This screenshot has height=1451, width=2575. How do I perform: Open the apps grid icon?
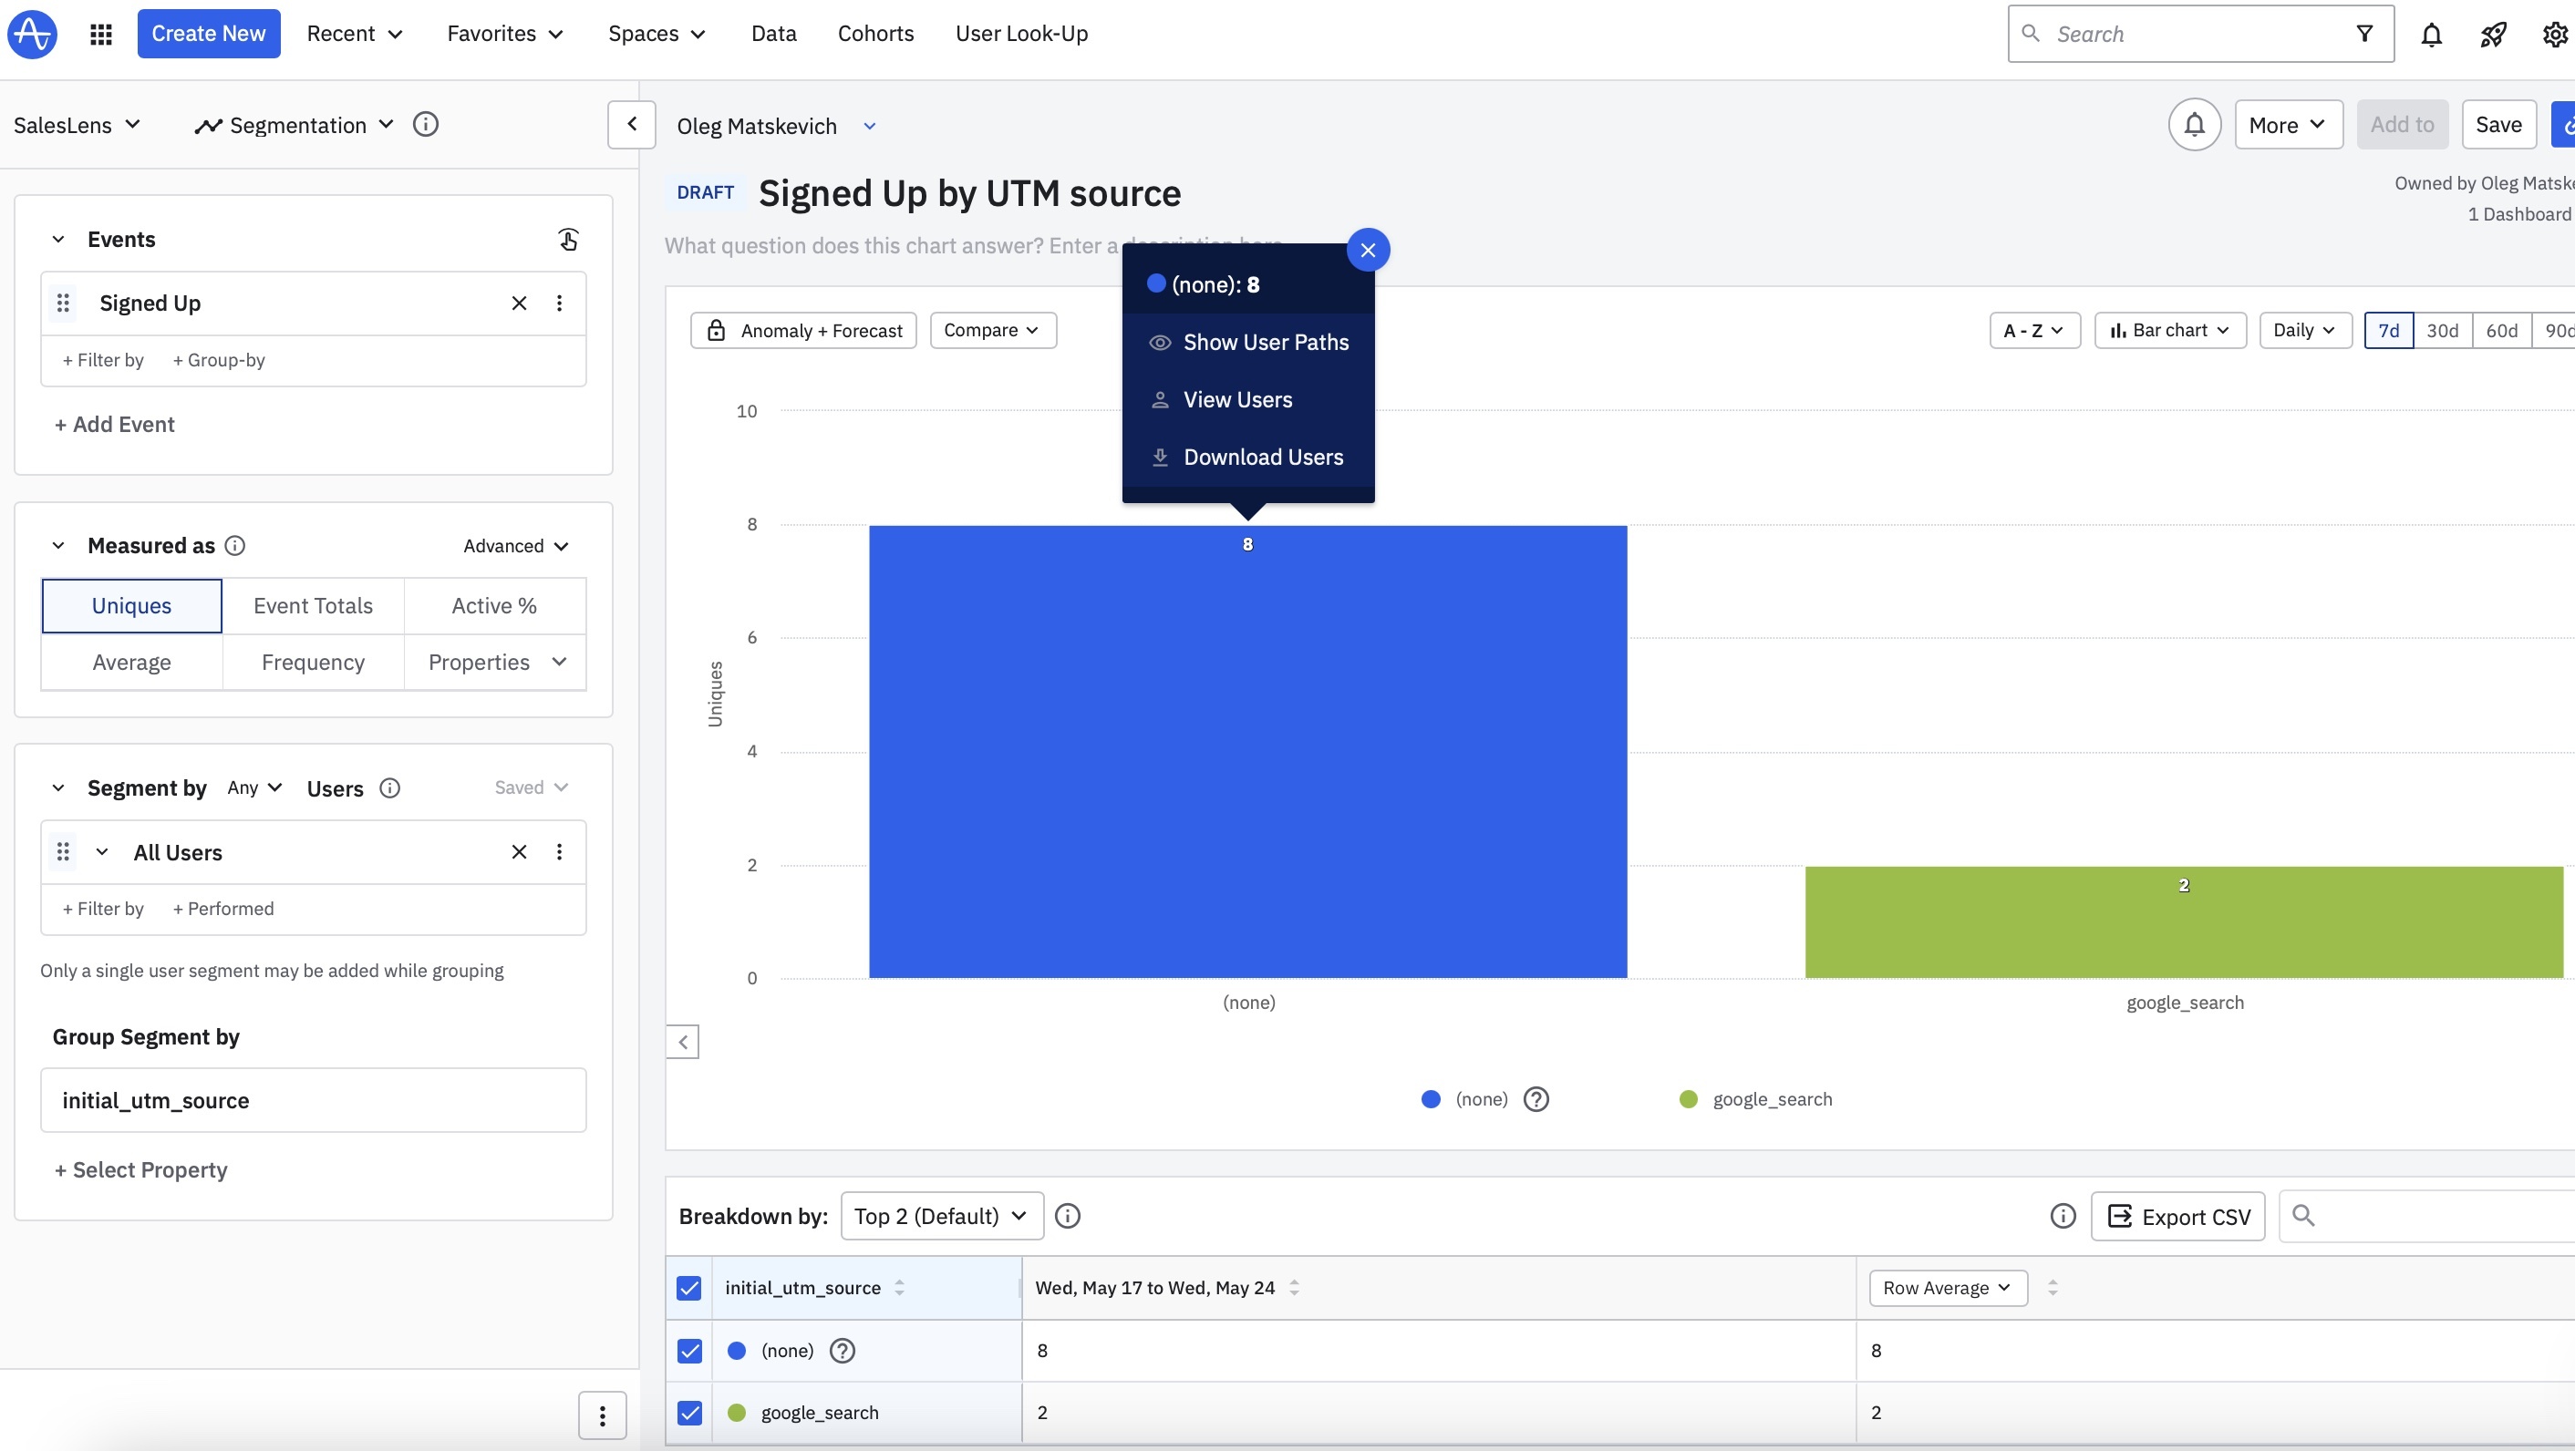click(x=101, y=34)
